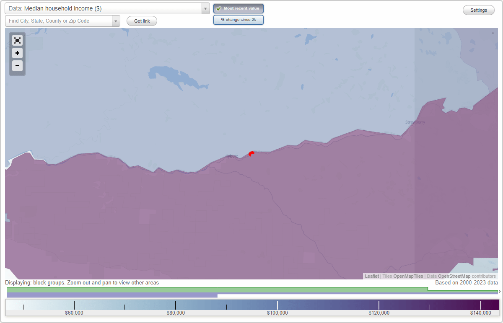Fit map to full extent using the expand icon
Viewport: 503px width, 323px height.
tap(17, 40)
